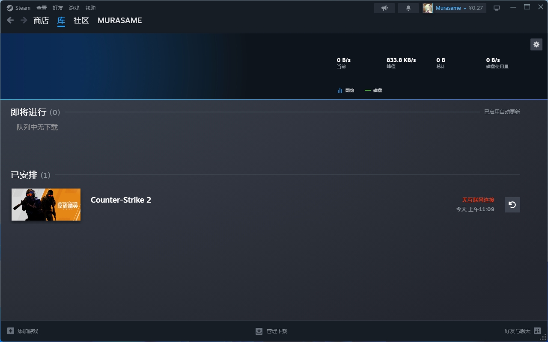Go back with the left arrow
The height and width of the screenshot is (342, 548).
tap(11, 20)
